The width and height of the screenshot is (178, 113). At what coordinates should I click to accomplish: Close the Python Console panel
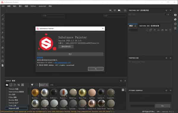tap(171, 91)
